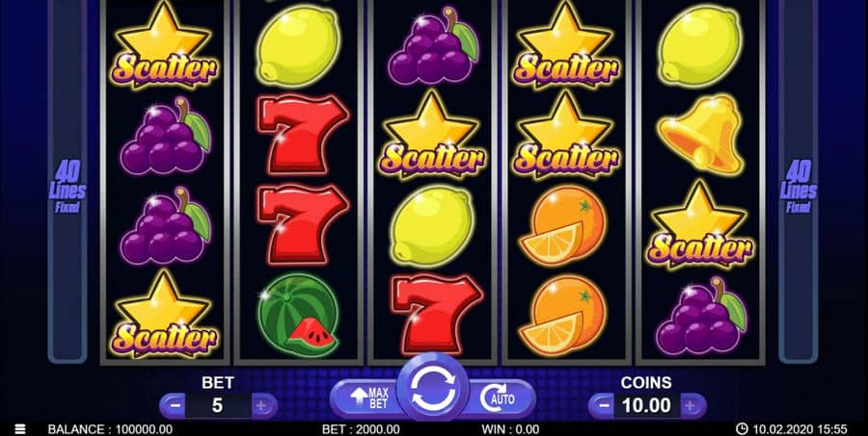This screenshot has height=436, width=868.
Task: Select the bell symbol on fifth reel
Action: click(701, 135)
